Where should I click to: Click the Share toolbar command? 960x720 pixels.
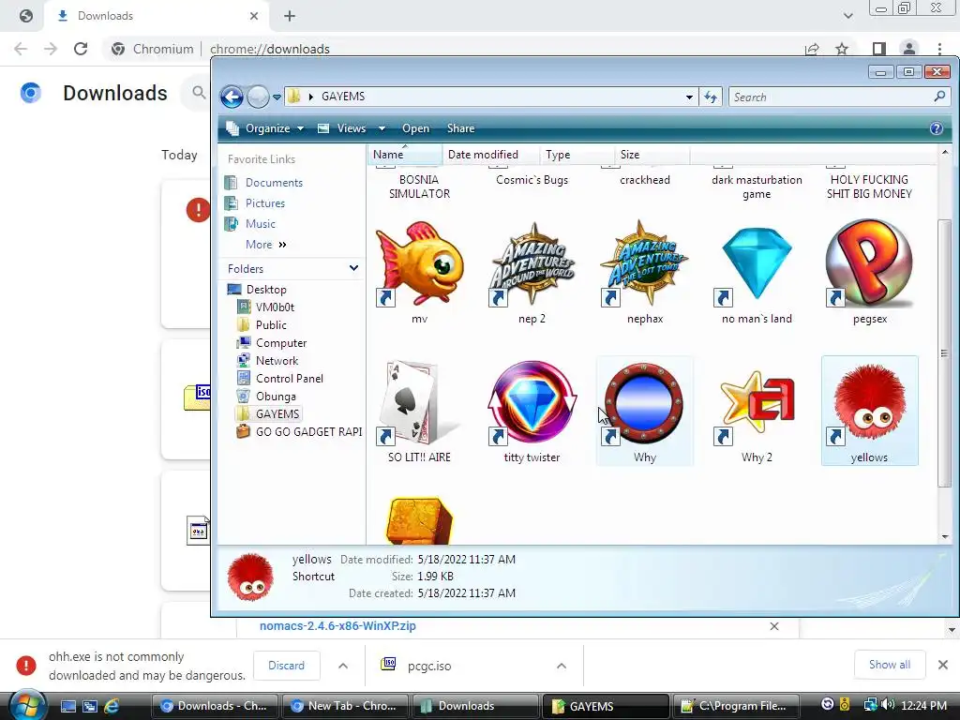coord(460,128)
